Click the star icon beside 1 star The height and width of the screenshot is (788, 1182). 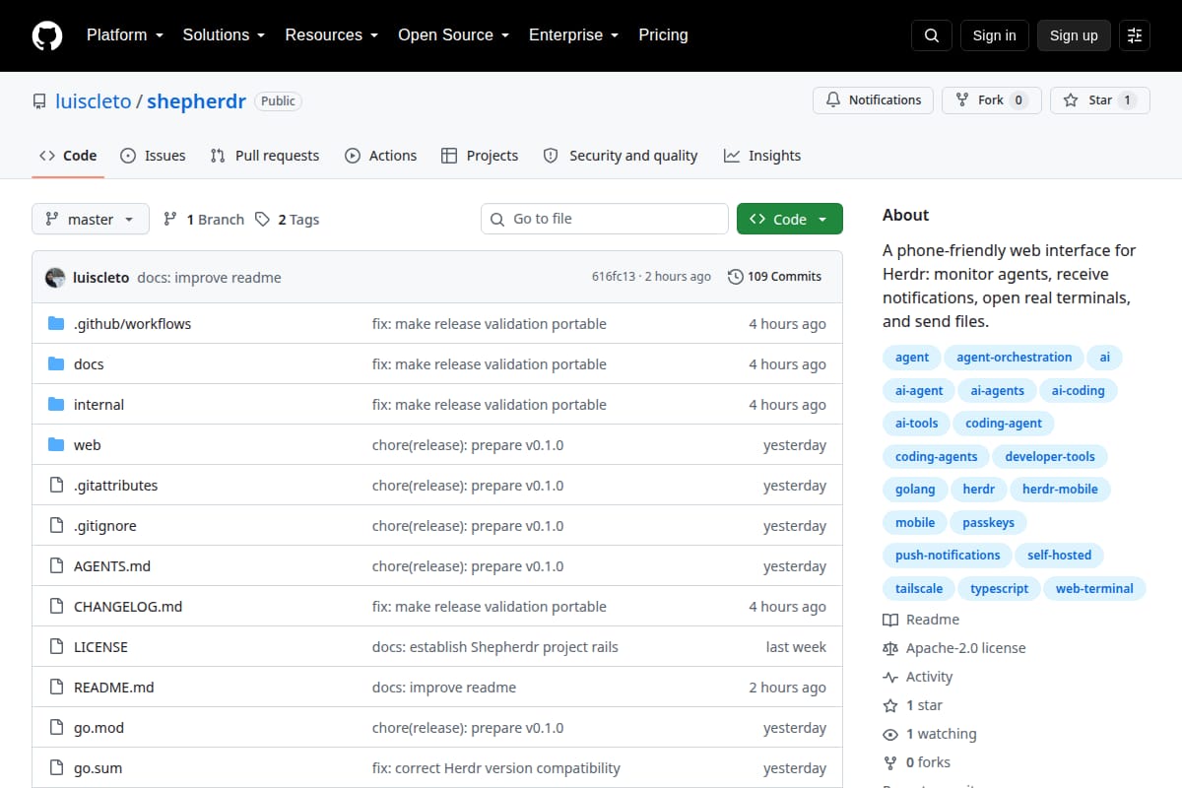pos(890,705)
